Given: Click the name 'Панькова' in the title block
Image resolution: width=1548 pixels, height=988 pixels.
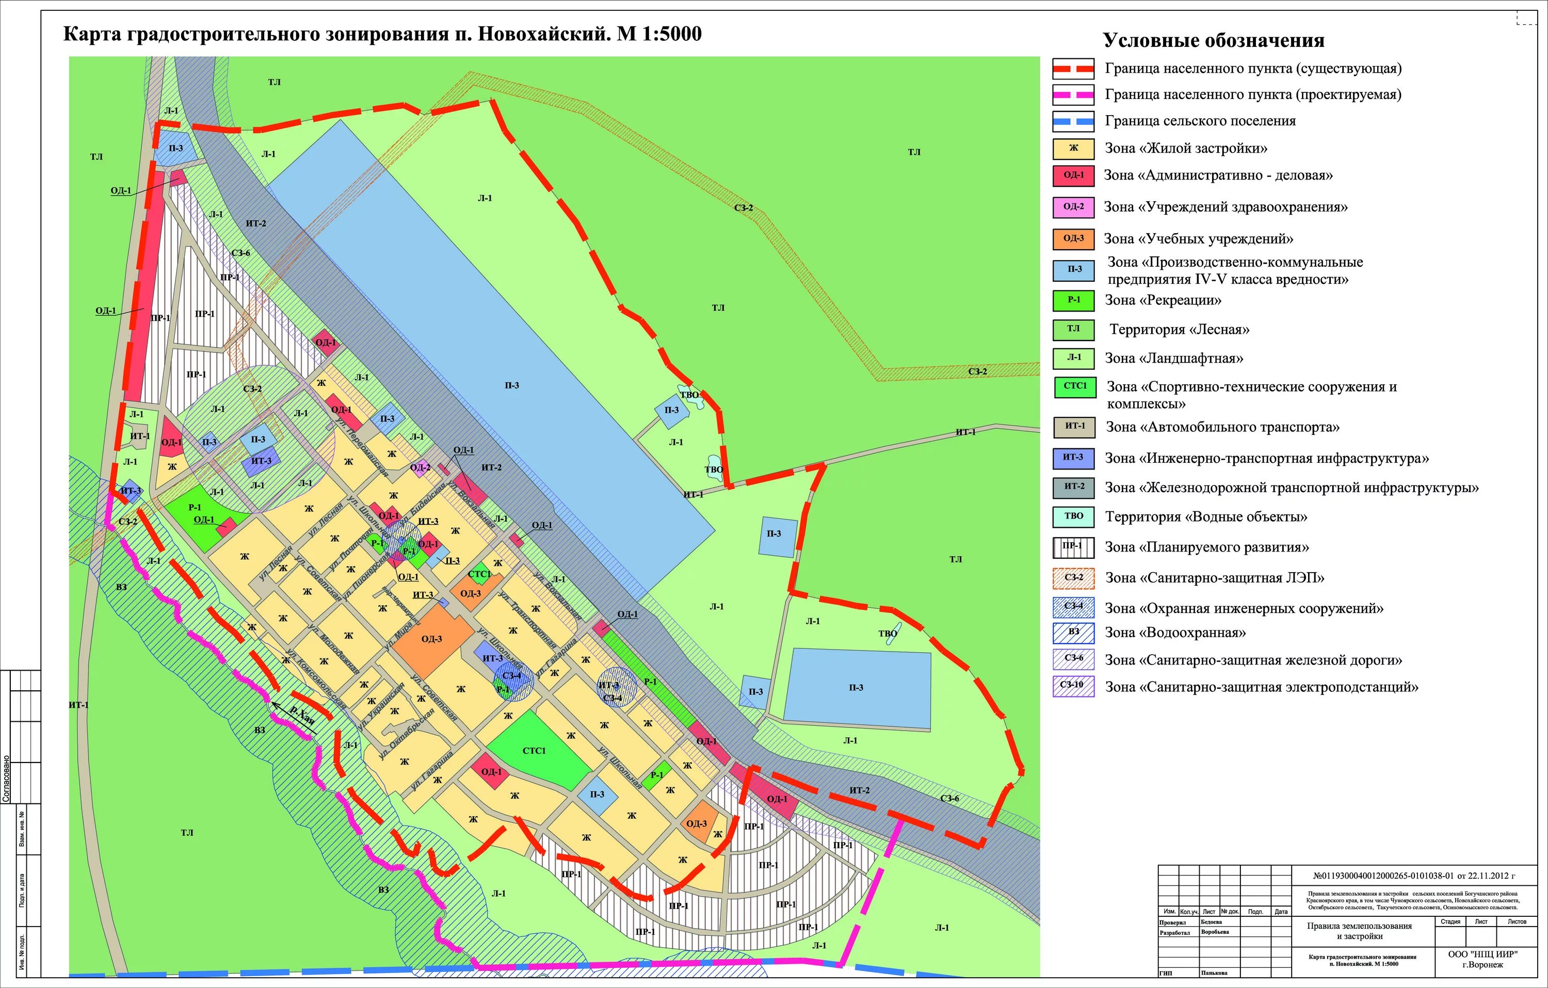Looking at the screenshot, I should [1214, 973].
